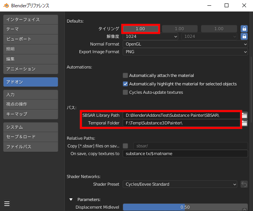Uncheck Automatically highlight the material option
Screen dimensions: 253x211
point(125,84)
